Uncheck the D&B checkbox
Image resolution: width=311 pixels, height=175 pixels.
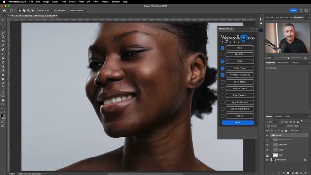point(223,61)
